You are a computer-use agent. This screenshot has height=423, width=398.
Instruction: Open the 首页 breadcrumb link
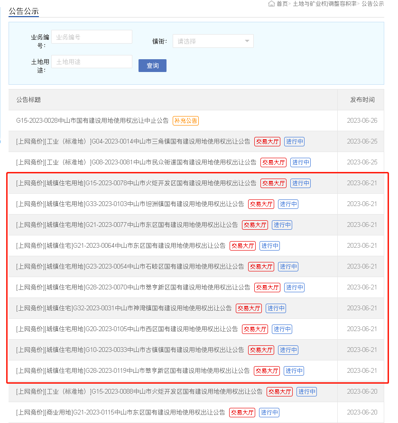click(x=282, y=4)
